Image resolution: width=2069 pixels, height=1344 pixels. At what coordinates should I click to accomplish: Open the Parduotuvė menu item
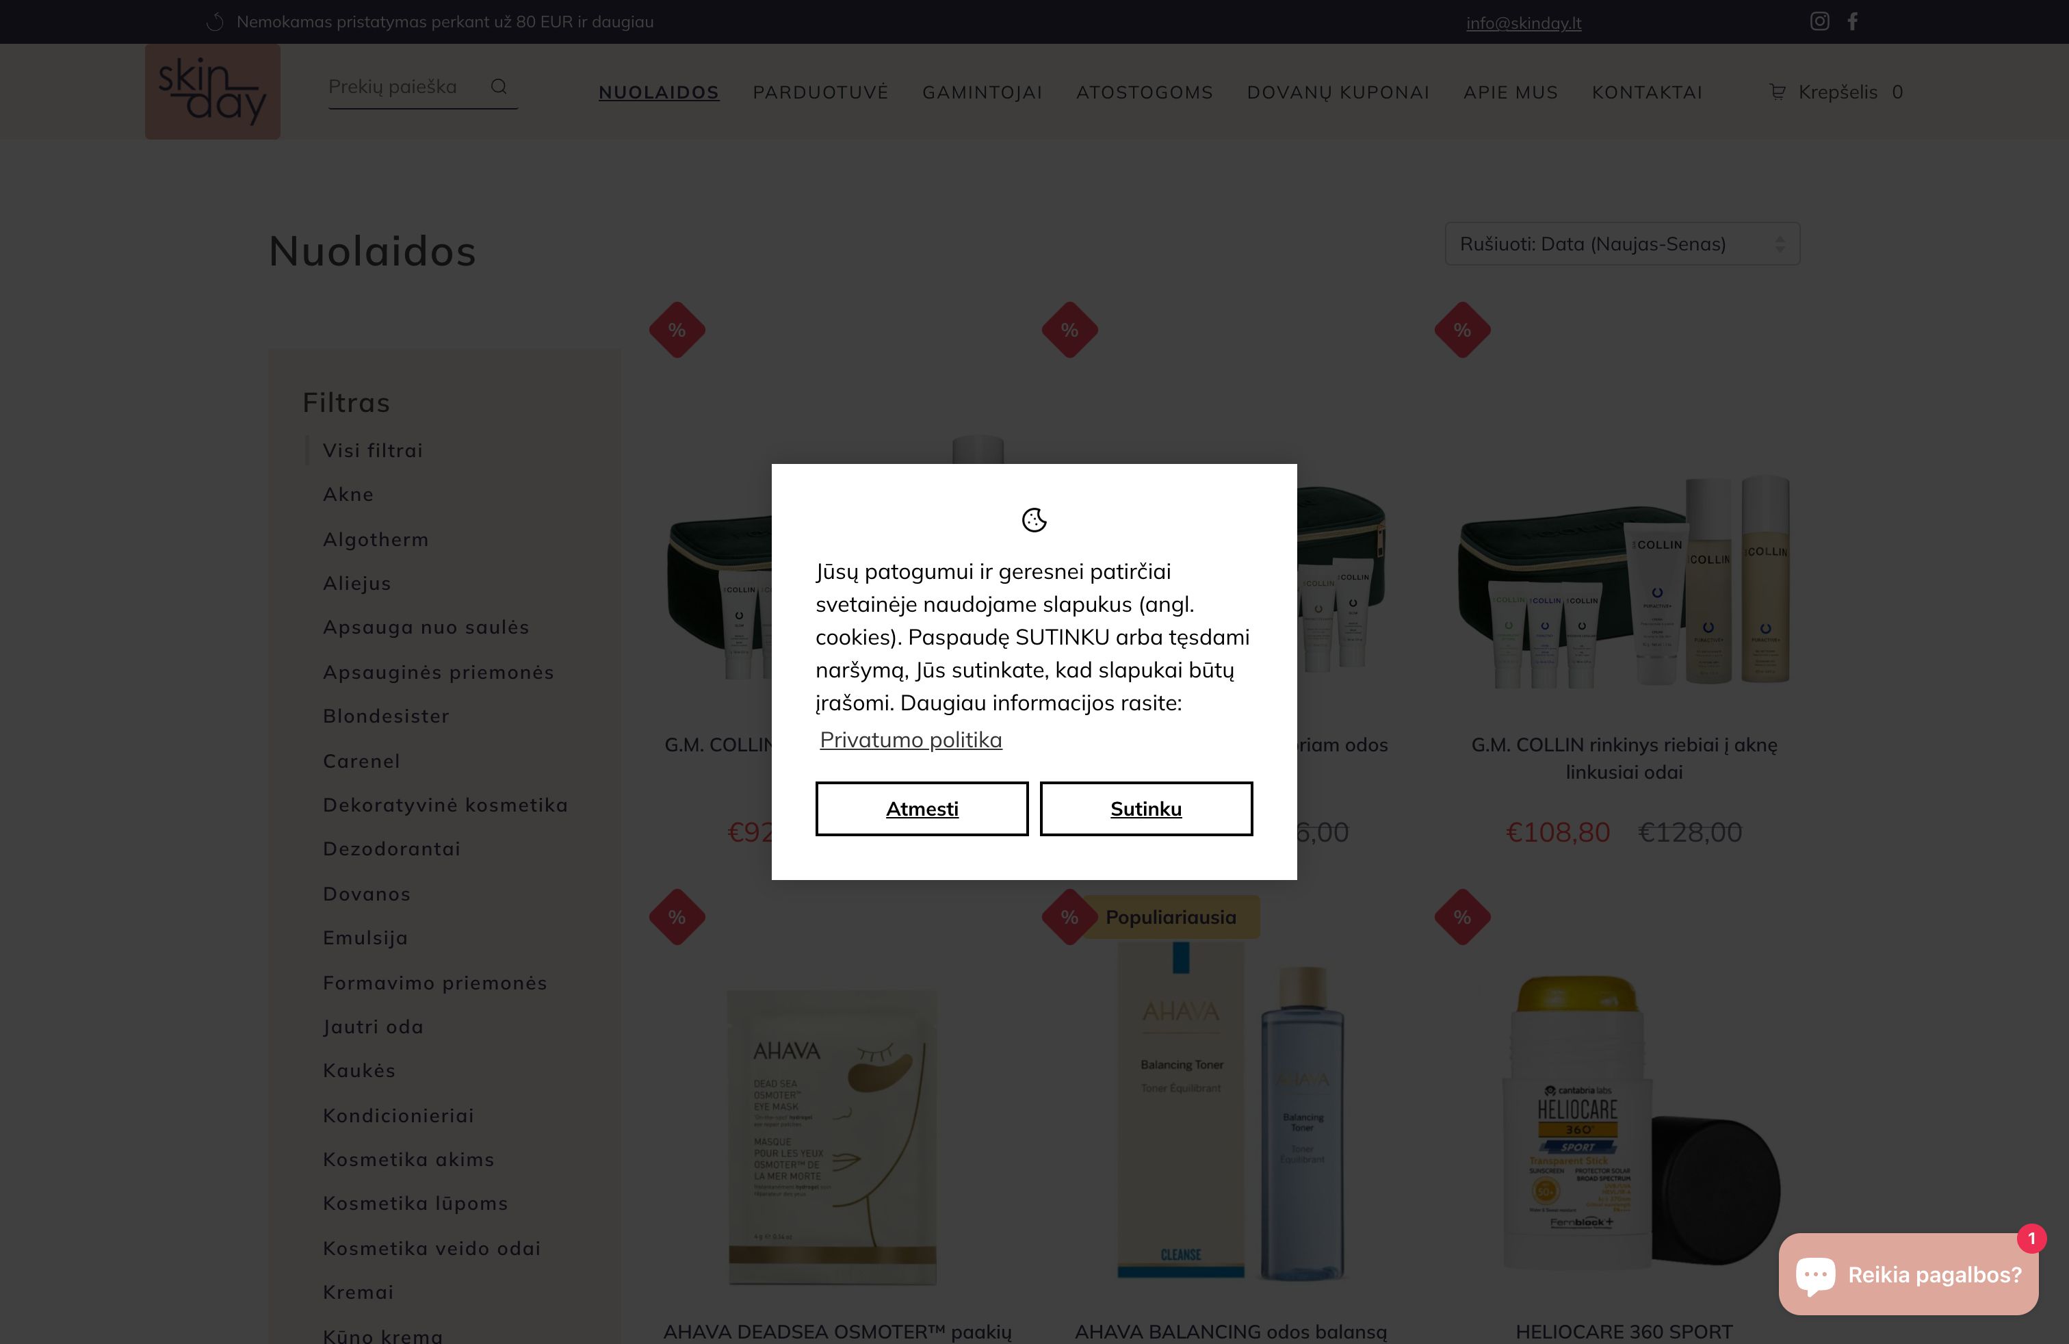coord(820,92)
